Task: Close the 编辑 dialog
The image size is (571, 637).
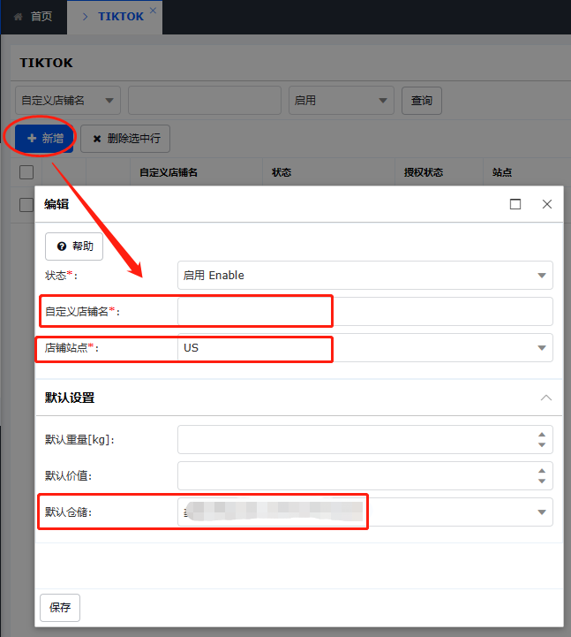Action: 547,204
